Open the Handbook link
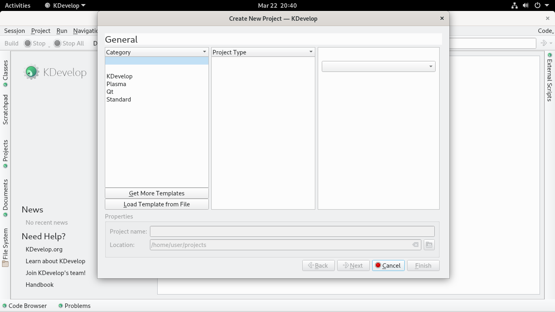 [39, 285]
